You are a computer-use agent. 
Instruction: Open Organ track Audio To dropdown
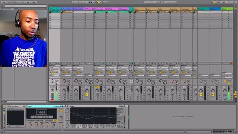pos(151,76)
